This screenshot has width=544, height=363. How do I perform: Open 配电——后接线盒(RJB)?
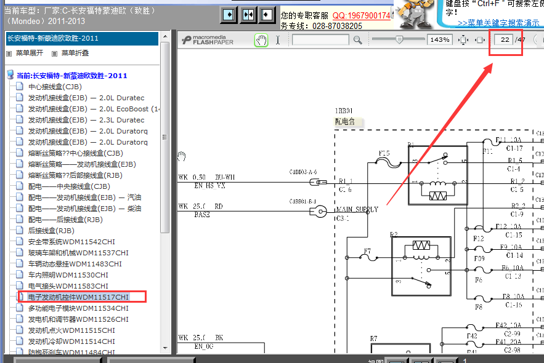pos(65,220)
